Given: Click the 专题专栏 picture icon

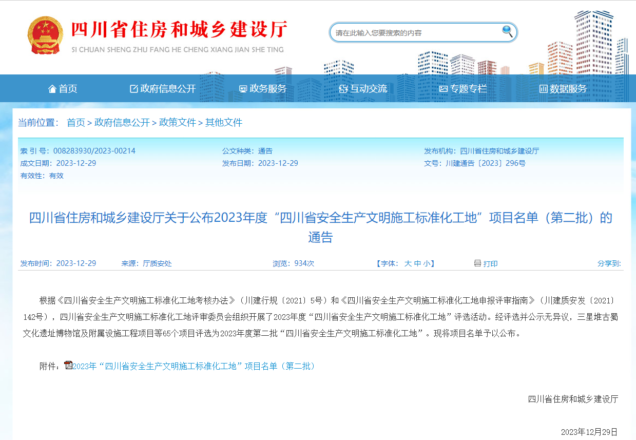Looking at the screenshot, I should click(444, 89).
